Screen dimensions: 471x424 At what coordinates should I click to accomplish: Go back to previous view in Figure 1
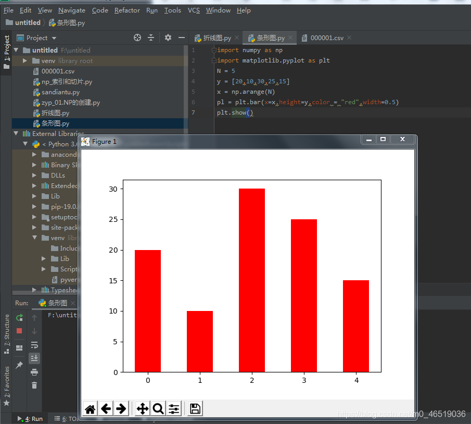[106, 409]
